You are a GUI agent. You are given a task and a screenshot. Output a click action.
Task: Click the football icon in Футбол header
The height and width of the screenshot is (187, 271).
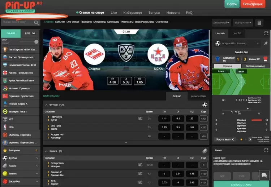click(205, 105)
